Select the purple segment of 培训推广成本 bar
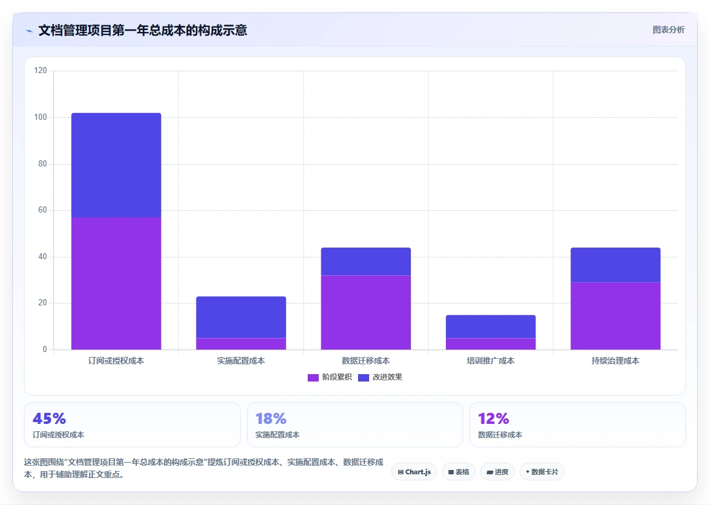This screenshot has width=710, height=505. (491, 344)
